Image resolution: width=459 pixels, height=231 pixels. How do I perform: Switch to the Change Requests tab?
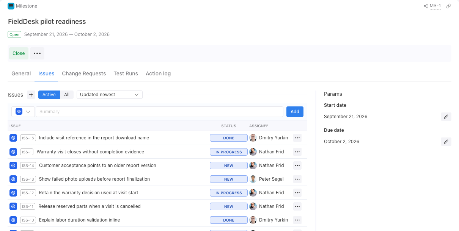click(84, 73)
